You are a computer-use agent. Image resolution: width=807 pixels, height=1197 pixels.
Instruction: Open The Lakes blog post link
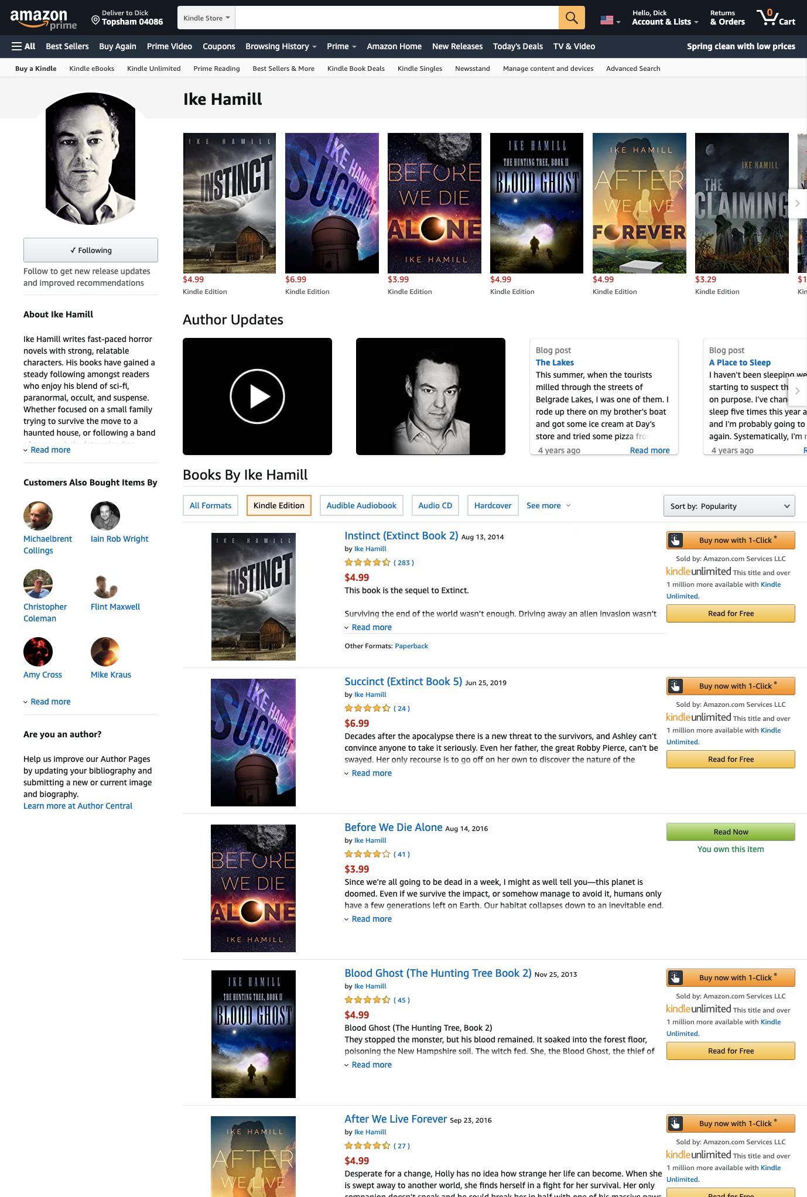tap(555, 362)
